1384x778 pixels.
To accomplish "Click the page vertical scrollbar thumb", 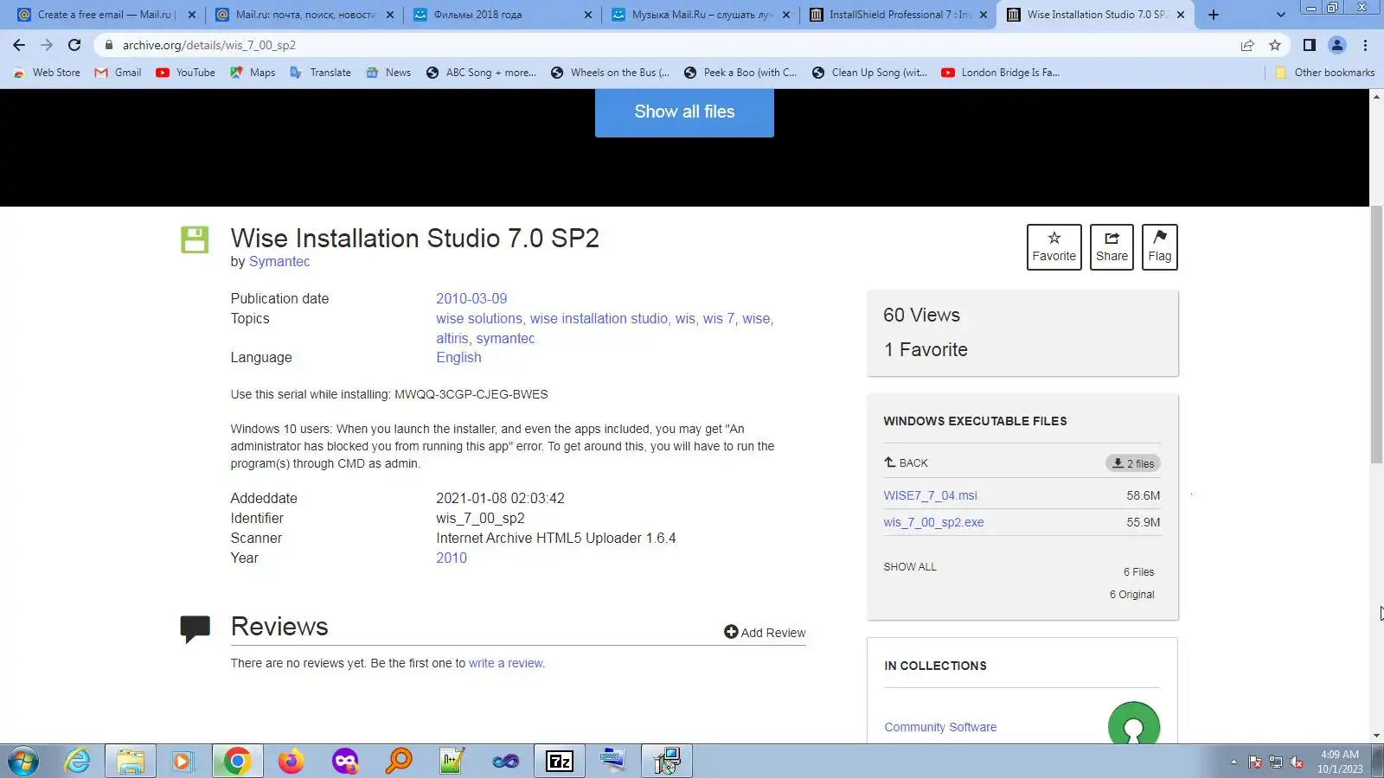I will point(1376,335).
